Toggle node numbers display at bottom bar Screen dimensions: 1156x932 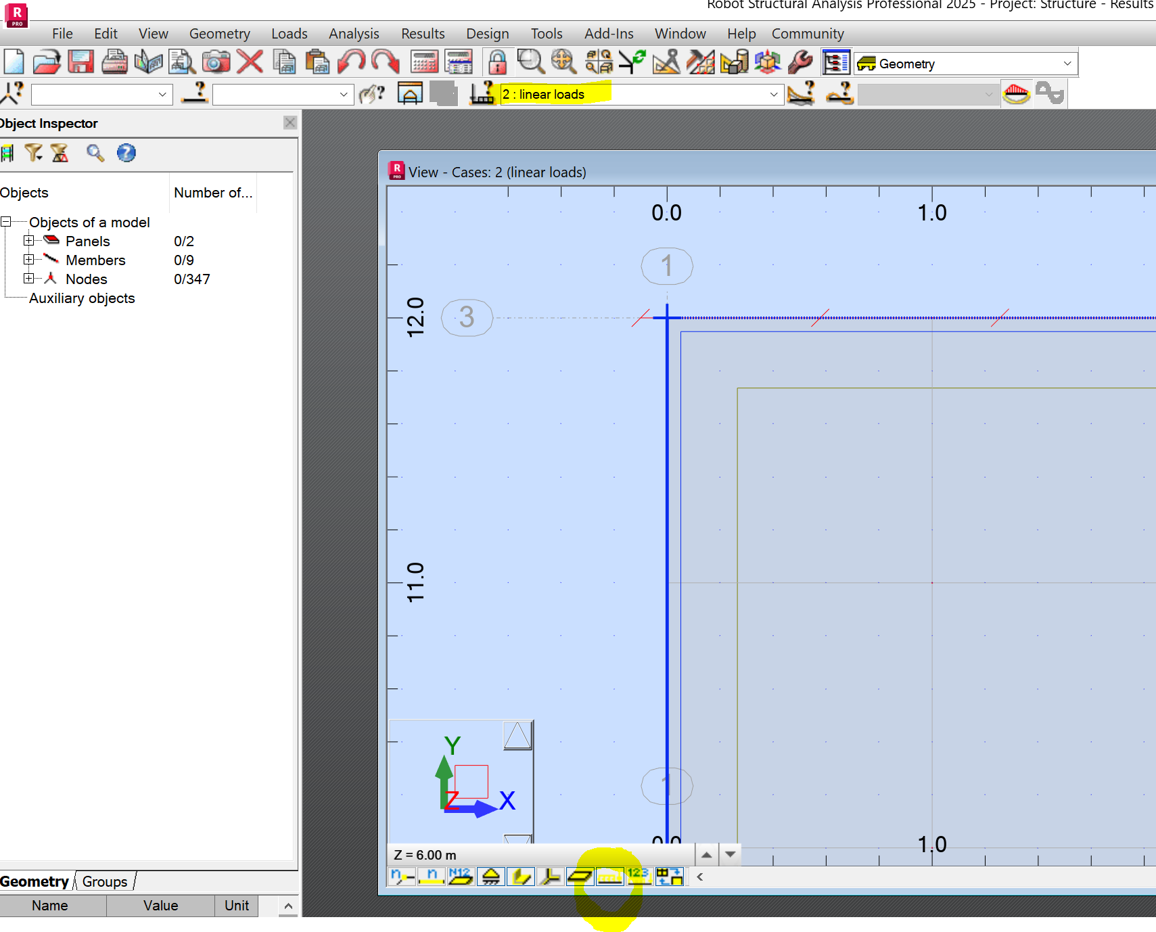402,877
